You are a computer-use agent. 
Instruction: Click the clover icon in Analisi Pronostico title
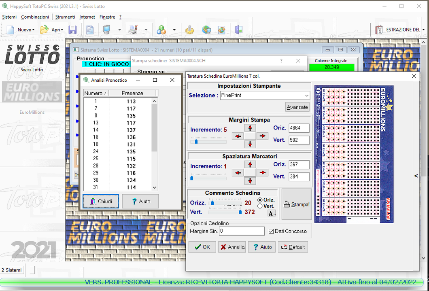86,80
